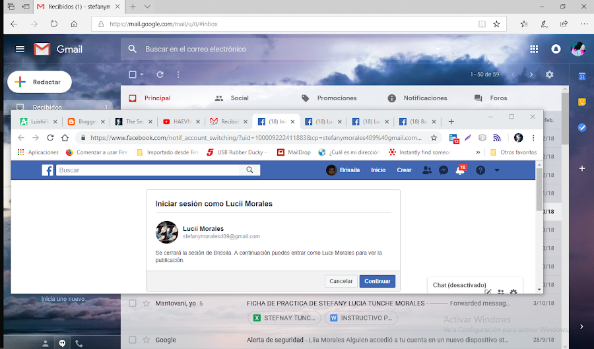The width and height of the screenshot is (594, 349).
Task: Open Google Keep side panel icon
Action: [582, 102]
